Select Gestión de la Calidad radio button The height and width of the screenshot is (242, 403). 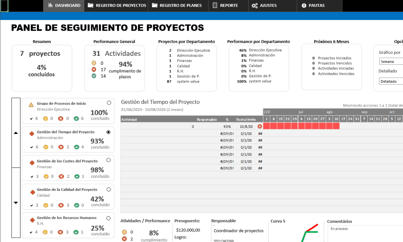coord(109,189)
